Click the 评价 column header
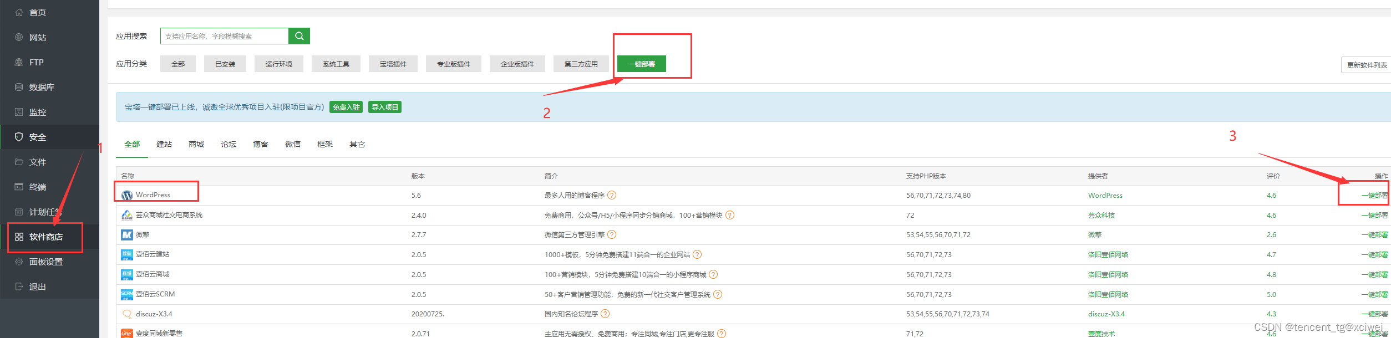 [x=1273, y=176]
